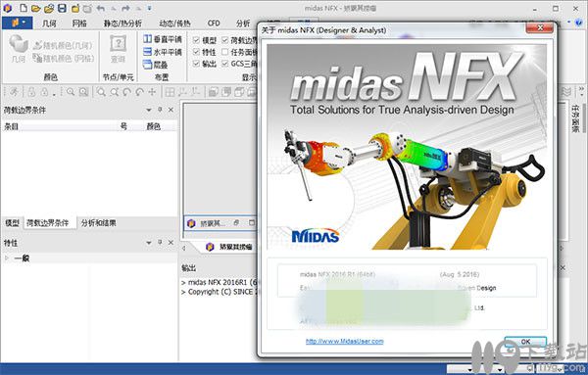Click the midas NFX logo in the title bar

(8, 8)
